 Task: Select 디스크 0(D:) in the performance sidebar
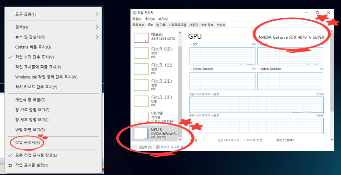pos(155,53)
